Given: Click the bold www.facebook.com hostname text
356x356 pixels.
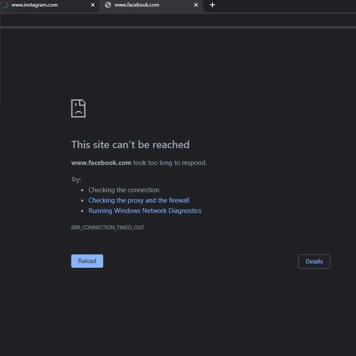Looking at the screenshot, I should (x=101, y=163).
